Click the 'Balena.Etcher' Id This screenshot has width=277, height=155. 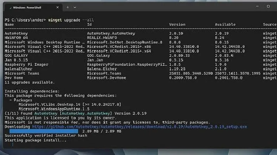[102, 69]
